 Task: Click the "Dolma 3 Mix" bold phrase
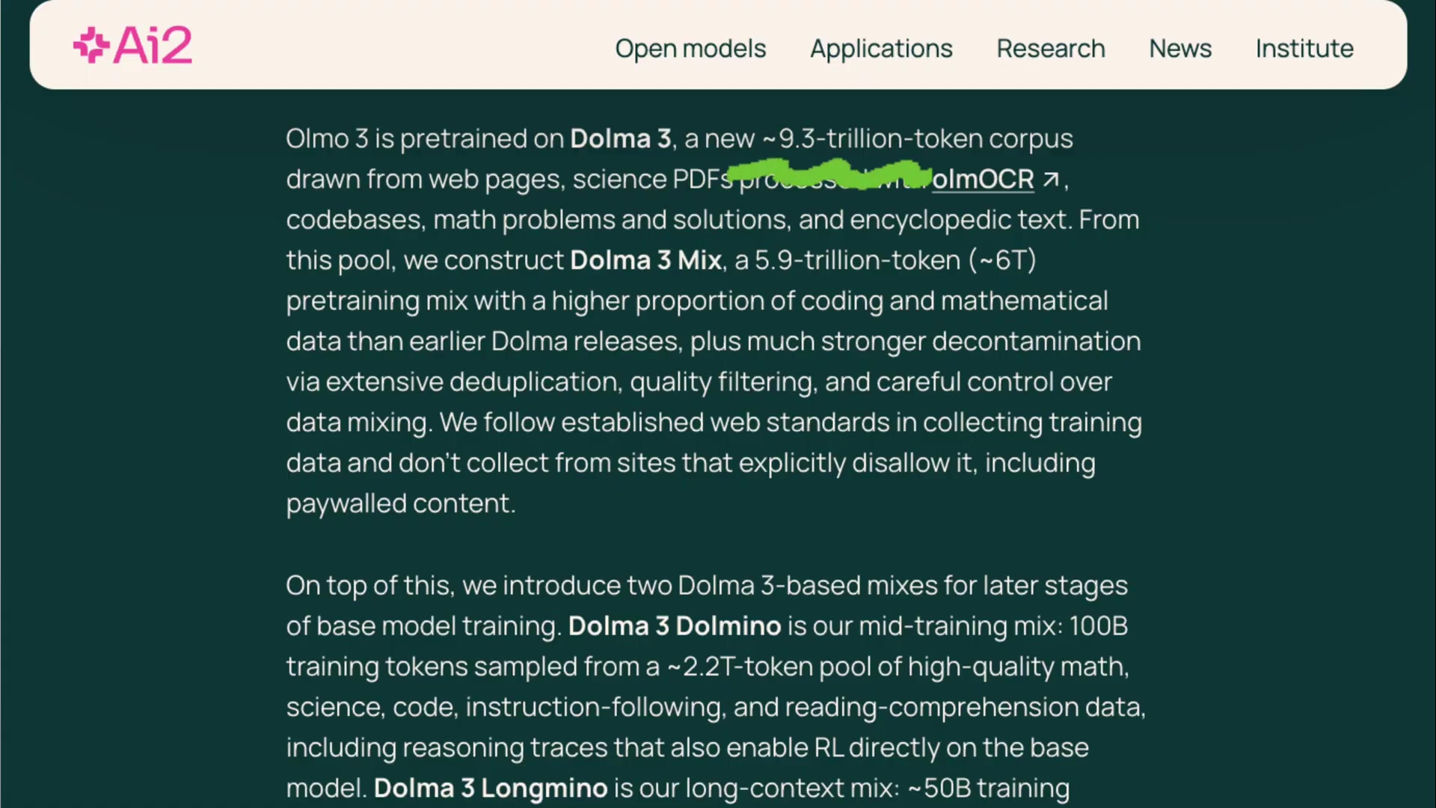(x=645, y=260)
